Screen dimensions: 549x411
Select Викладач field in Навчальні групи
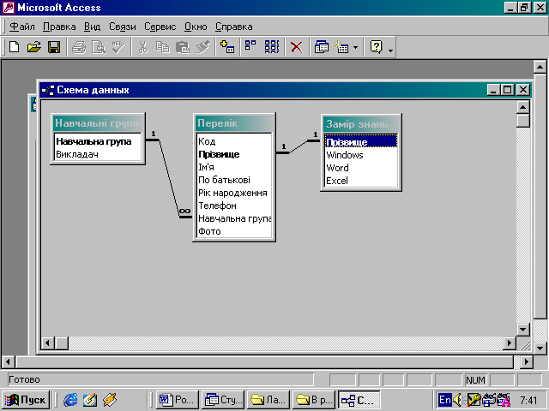pyautogui.click(x=98, y=154)
